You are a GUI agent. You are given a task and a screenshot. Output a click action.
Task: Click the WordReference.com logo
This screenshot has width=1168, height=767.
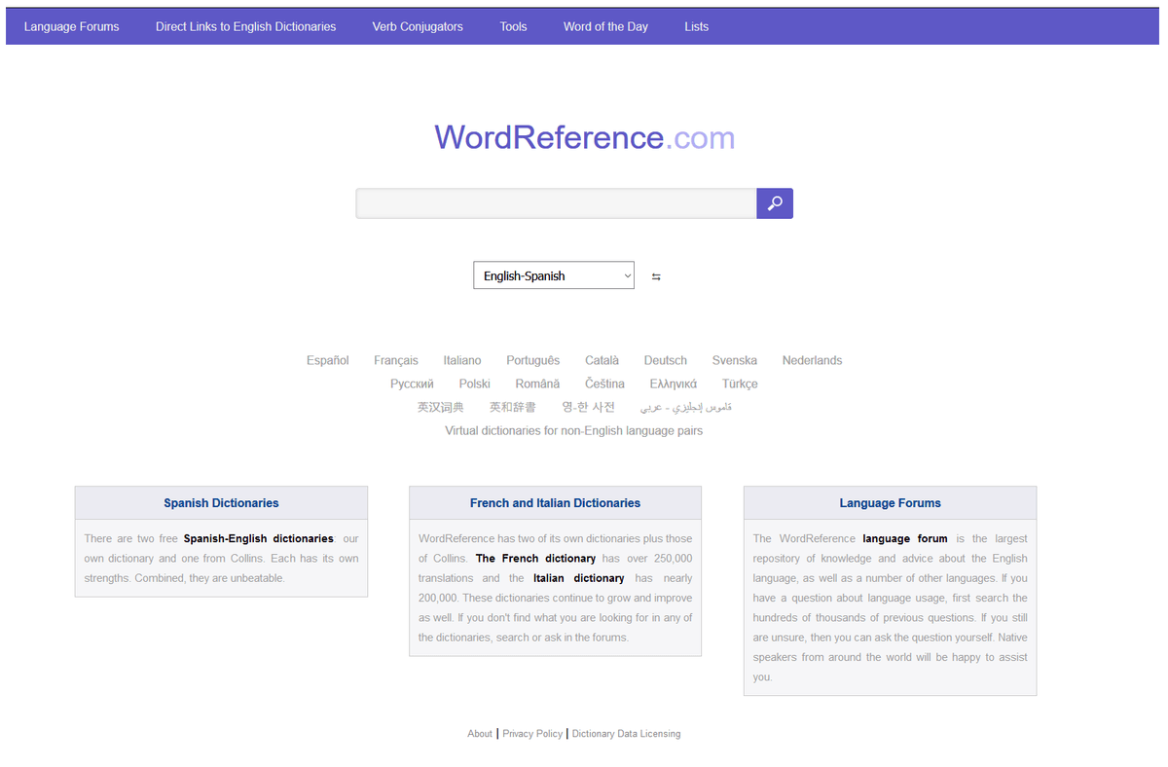coord(584,137)
